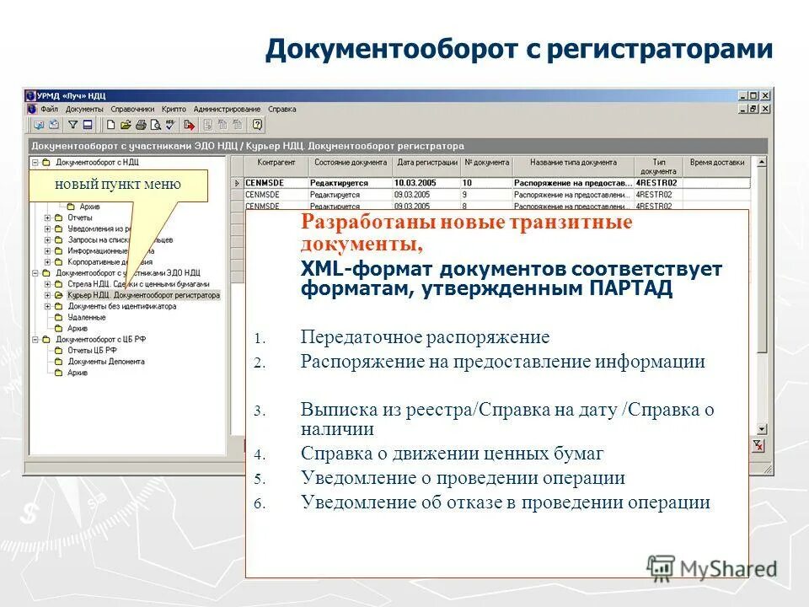Click the filter (funnel) toolbar icon
The height and width of the screenshot is (607, 809).
click(x=72, y=124)
